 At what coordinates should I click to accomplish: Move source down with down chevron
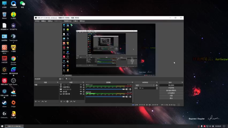pos(74,102)
